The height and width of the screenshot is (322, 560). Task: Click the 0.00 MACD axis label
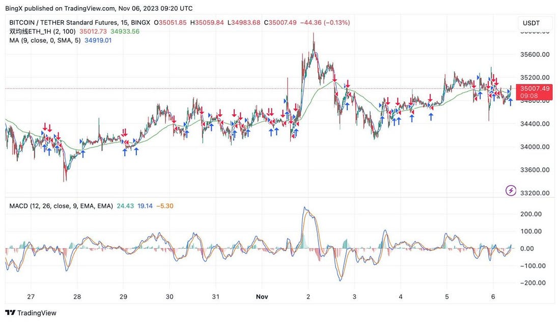(527, 248)
